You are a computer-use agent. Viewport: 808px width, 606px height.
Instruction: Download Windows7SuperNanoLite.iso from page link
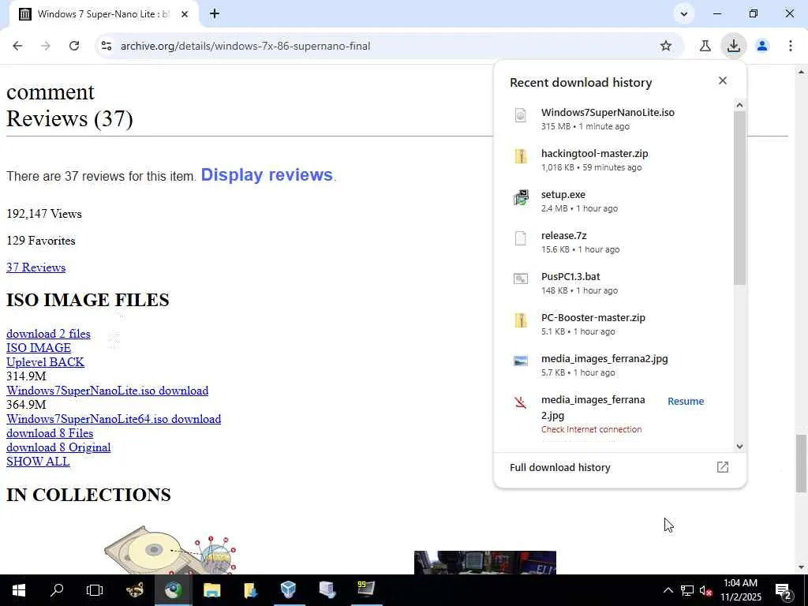(x=107, y=391)
